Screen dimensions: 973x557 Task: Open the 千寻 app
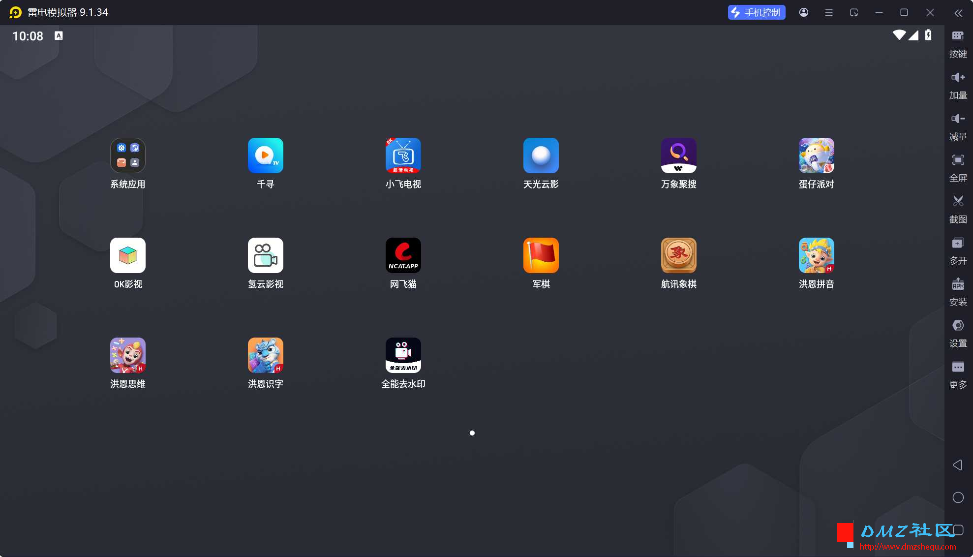tap(265, 155)
